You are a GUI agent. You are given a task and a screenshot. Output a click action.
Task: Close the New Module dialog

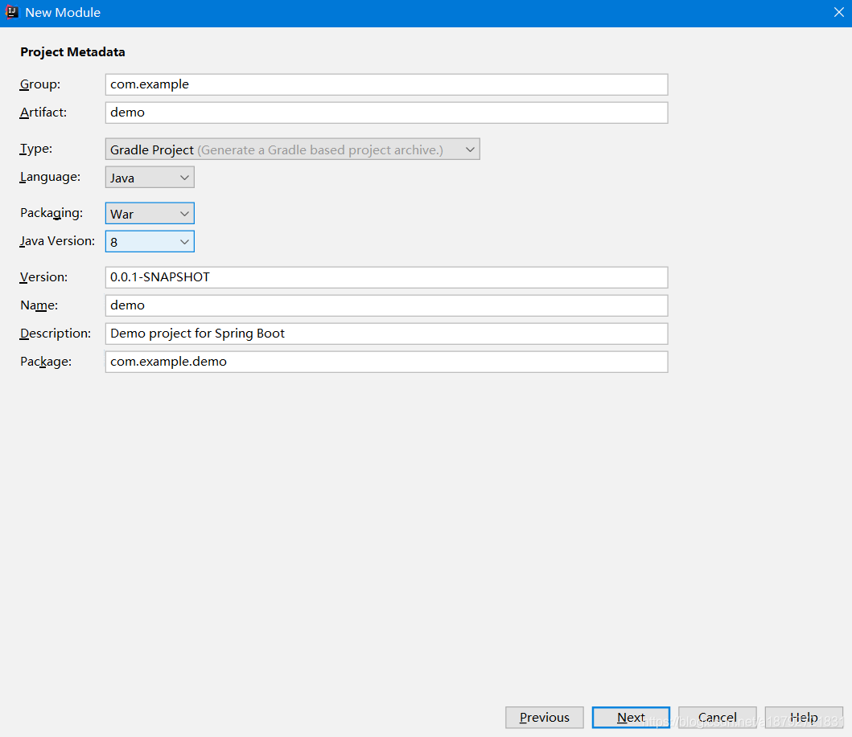tap(838, 13)
